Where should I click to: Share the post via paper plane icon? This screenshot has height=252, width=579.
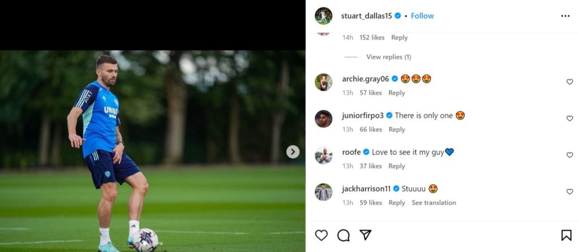365,235
